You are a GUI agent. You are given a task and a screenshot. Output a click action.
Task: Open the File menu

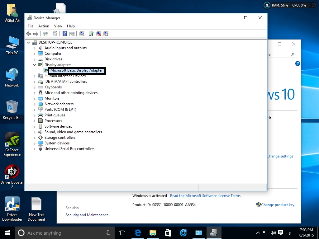pos(31,26)
